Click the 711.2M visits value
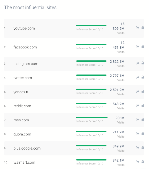The width and height of the screenshot is (149, 169). tap(119, 132)
